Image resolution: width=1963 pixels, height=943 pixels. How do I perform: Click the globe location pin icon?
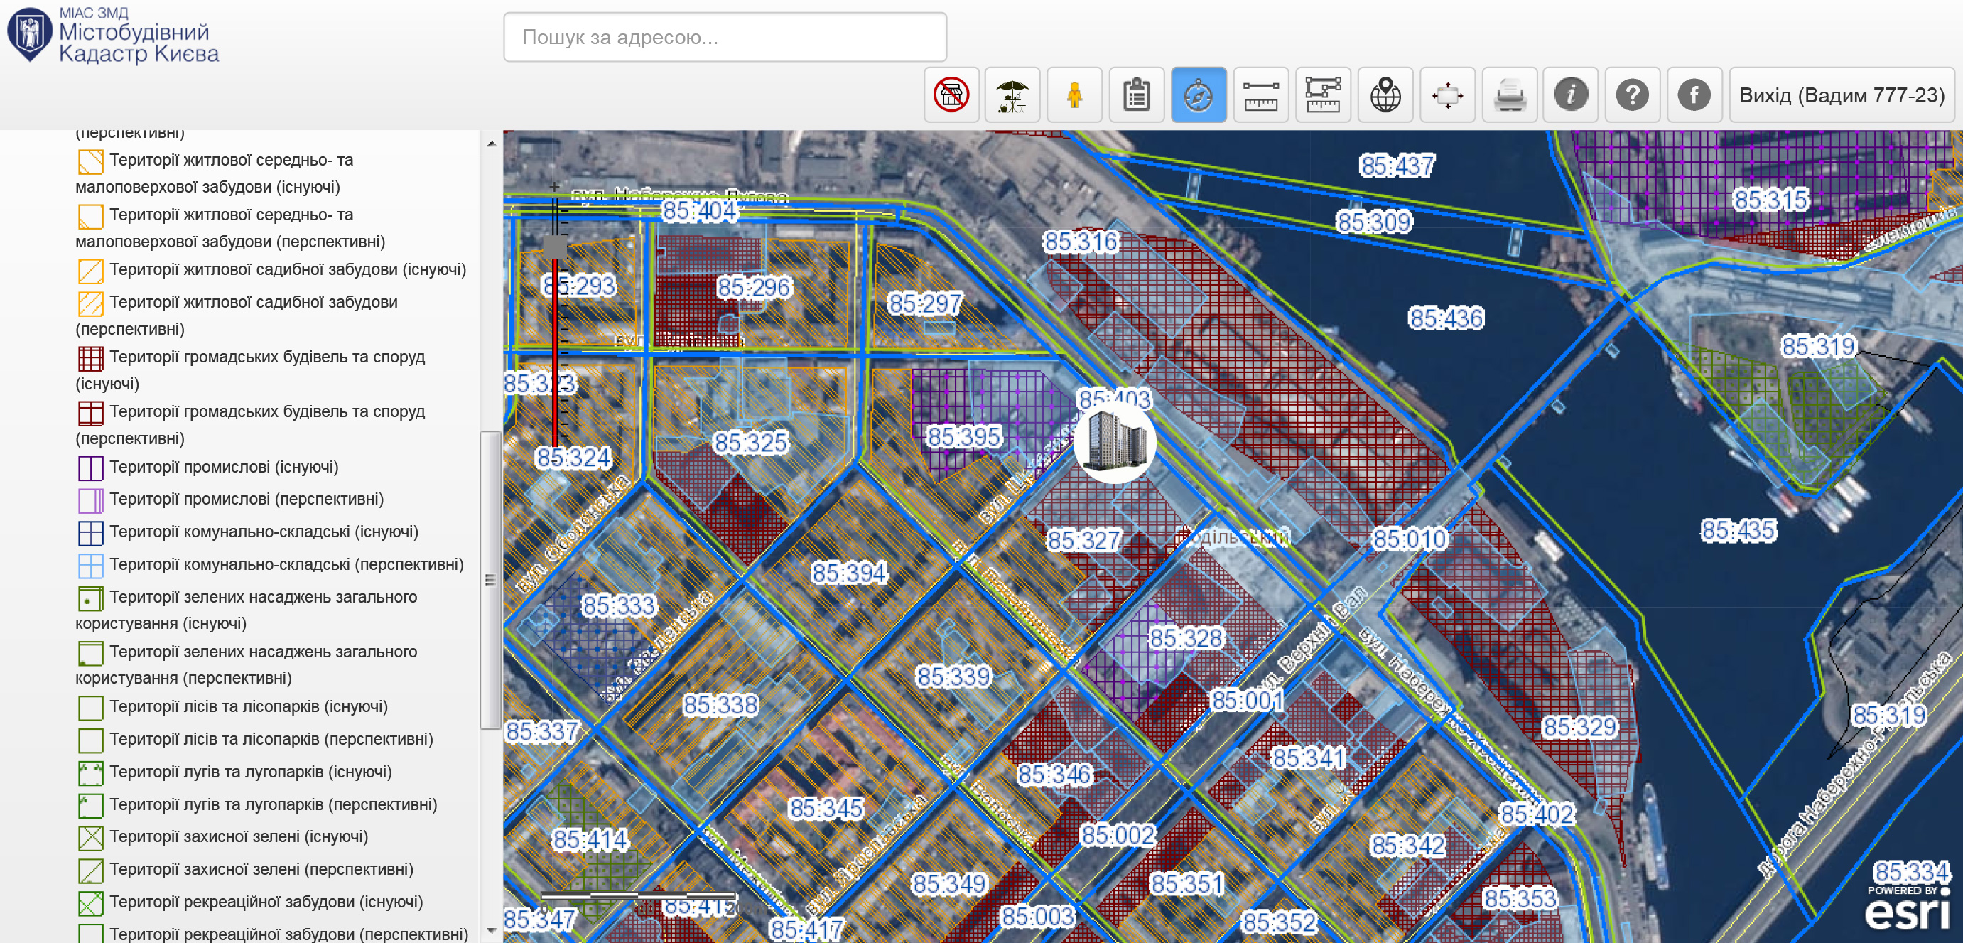1385,95
